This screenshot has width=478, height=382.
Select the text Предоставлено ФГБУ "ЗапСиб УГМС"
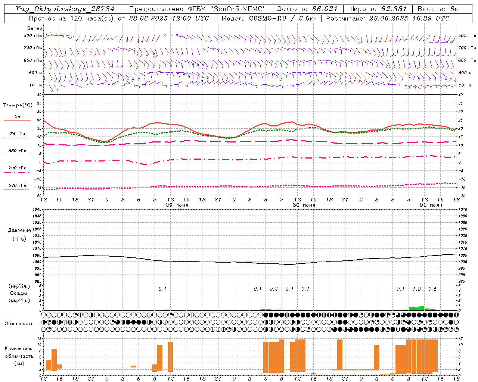click(x=198, y=9)
